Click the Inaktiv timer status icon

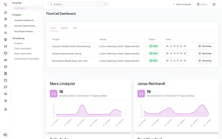[198, 5]
